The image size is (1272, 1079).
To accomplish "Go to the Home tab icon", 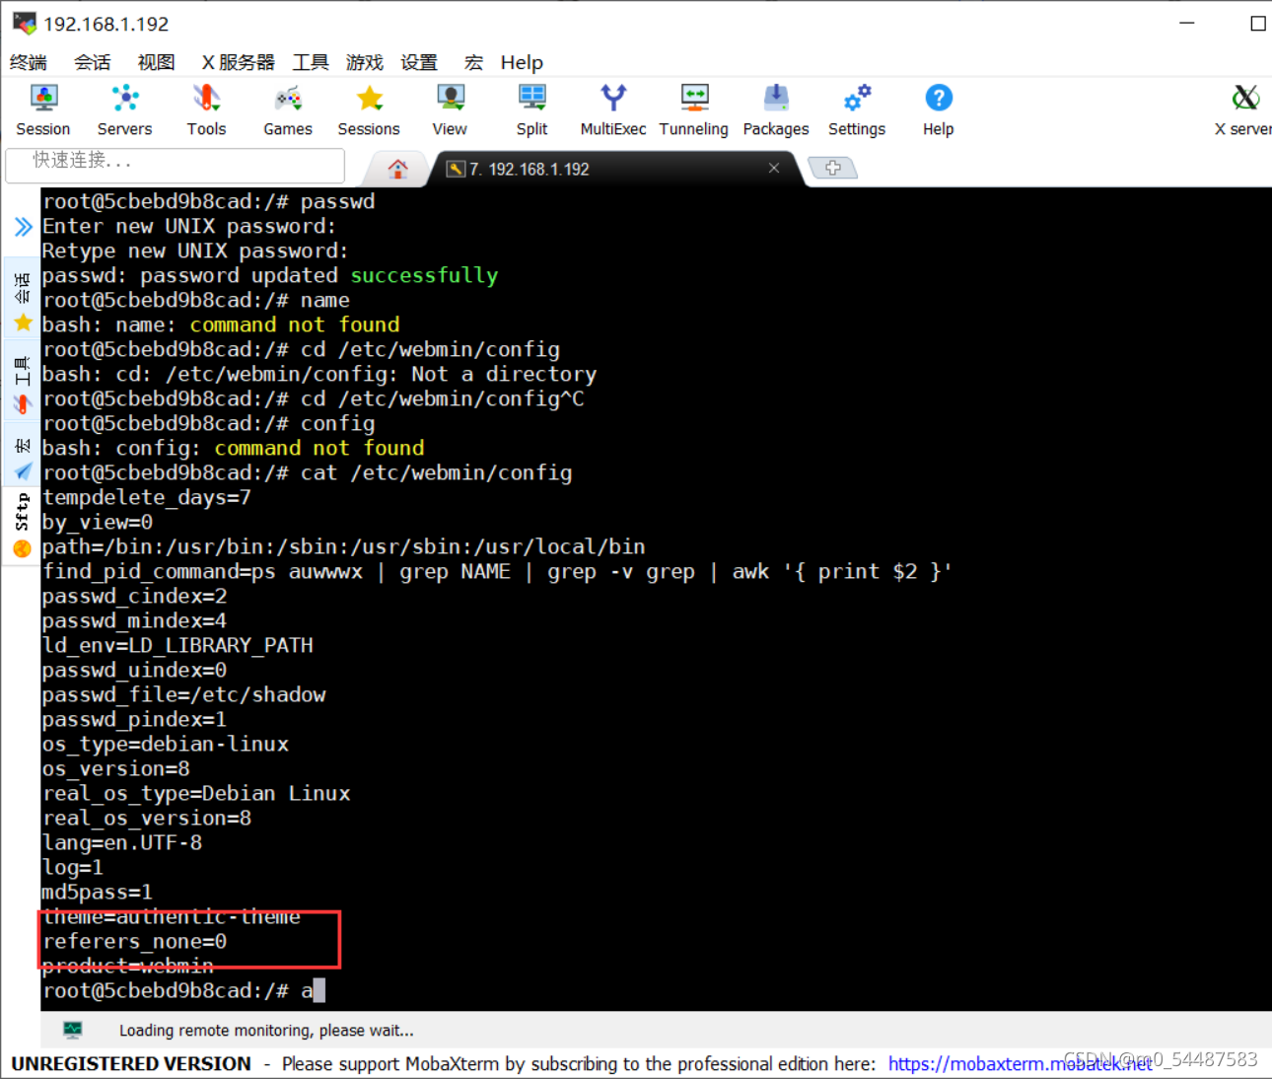I will (398, 169).
